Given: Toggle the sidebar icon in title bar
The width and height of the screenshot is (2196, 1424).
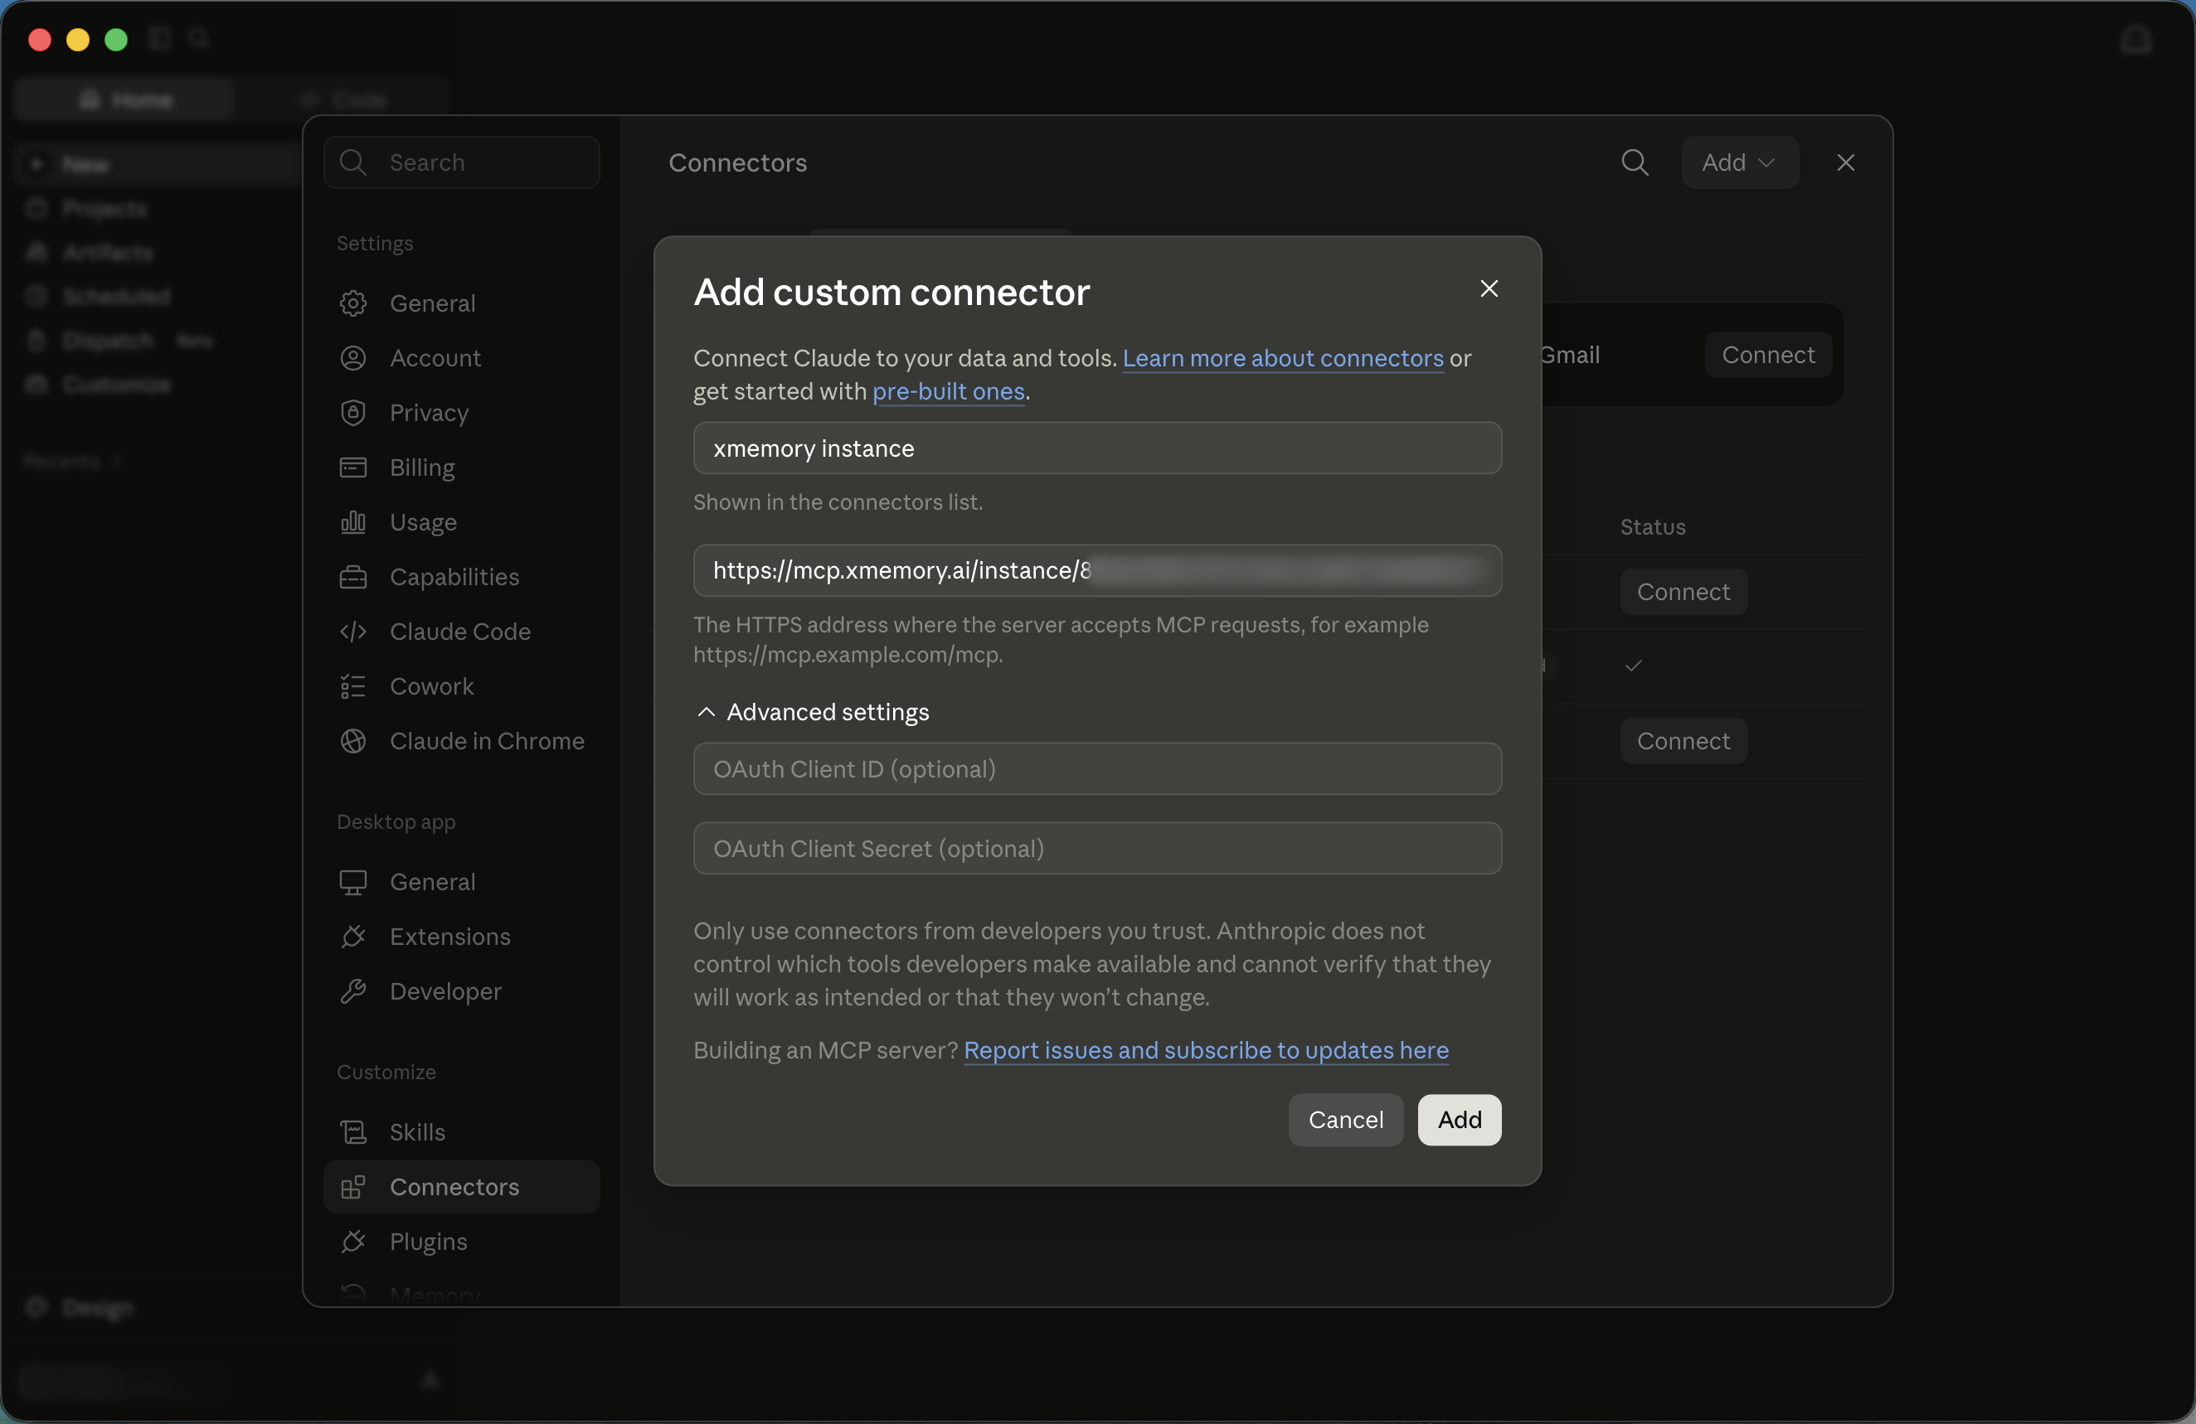Looking at the screenshot, I should [x=161, y=38].
